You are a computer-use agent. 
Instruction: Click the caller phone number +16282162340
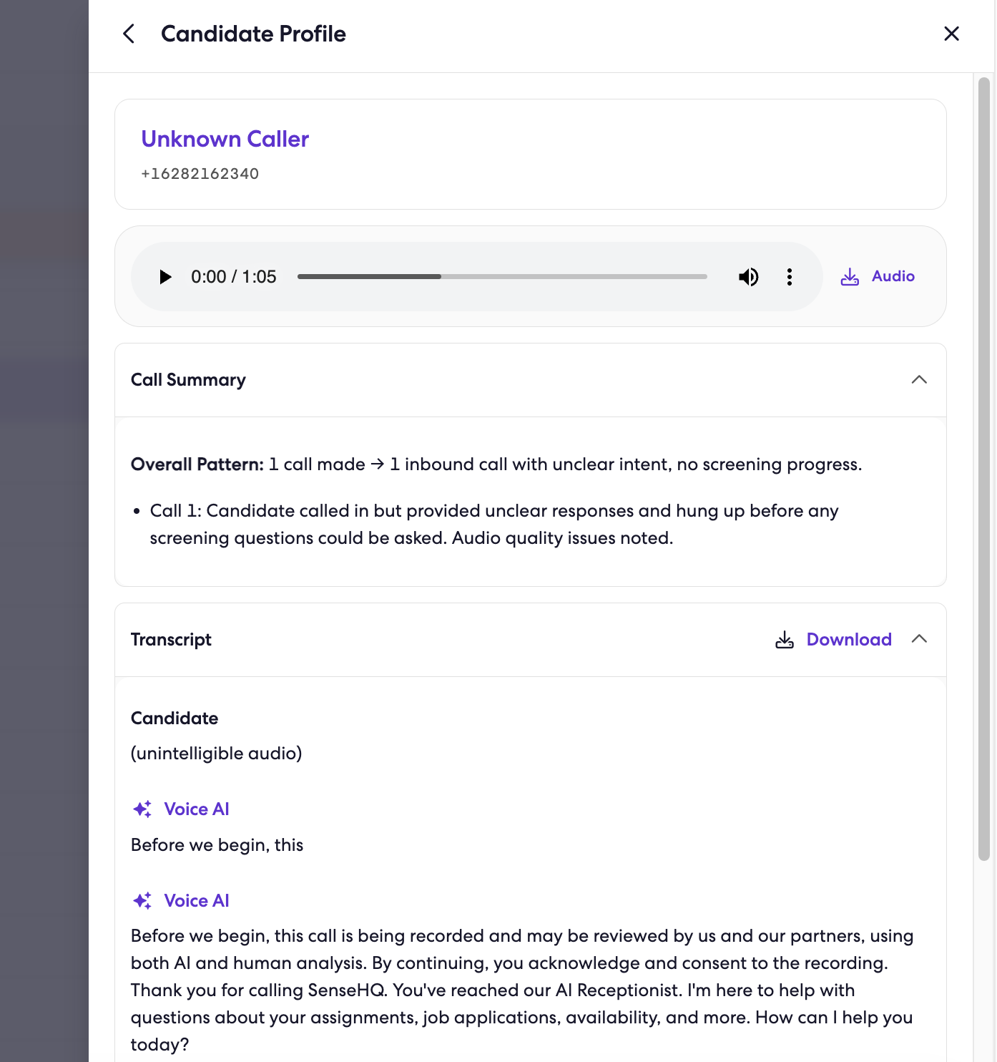coord(200,174)
